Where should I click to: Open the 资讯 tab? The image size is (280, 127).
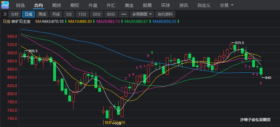tap(184, 5)
